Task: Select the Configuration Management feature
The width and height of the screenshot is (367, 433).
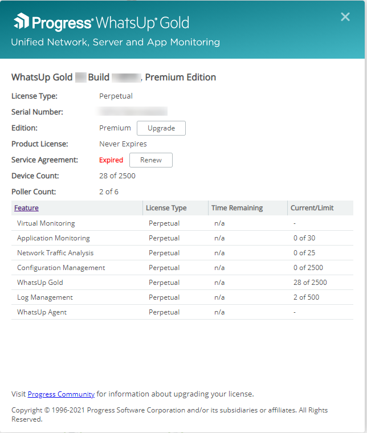Action: click(x=182, y=268)
